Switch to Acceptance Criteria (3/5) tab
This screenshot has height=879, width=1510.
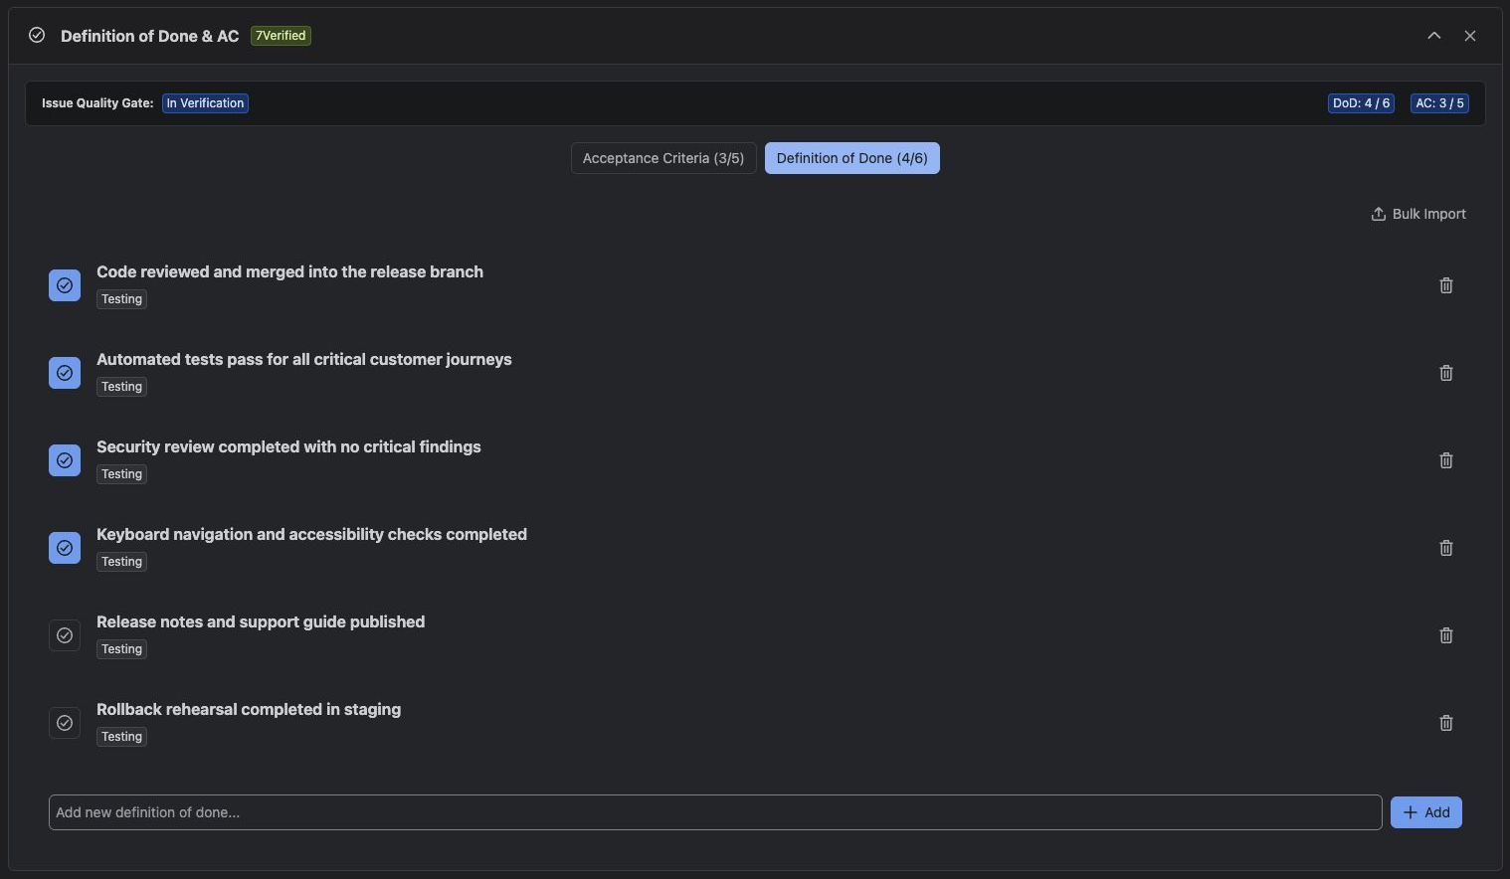coord(663,158)
